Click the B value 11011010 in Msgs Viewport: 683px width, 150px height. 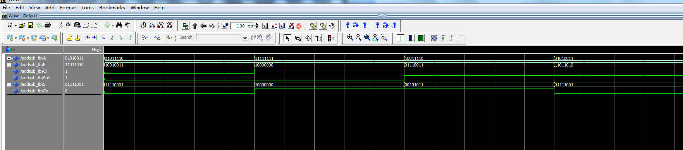(x=74, y=65)
